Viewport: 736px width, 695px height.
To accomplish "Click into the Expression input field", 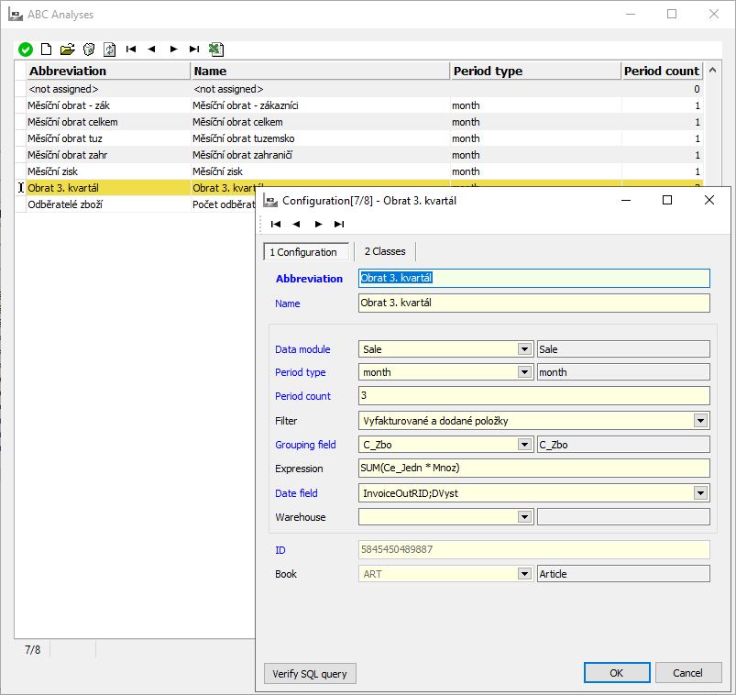I will 533,469.
